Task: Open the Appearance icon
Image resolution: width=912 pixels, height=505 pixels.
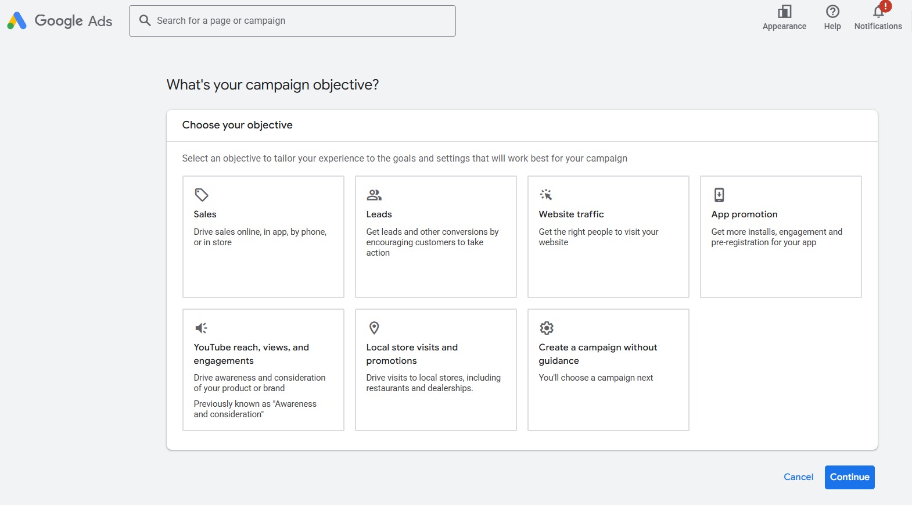Action: 784,11
